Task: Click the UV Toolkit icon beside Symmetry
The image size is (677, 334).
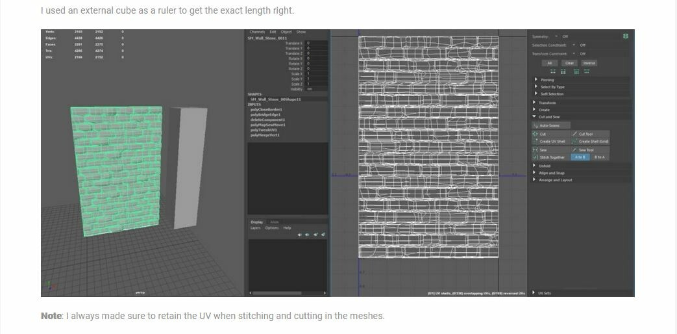Action: (626, 36)
